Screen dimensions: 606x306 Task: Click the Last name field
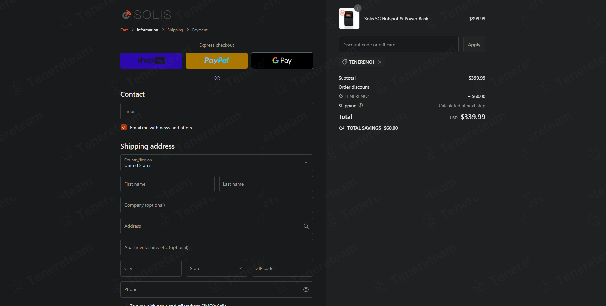tap(266, 184)
